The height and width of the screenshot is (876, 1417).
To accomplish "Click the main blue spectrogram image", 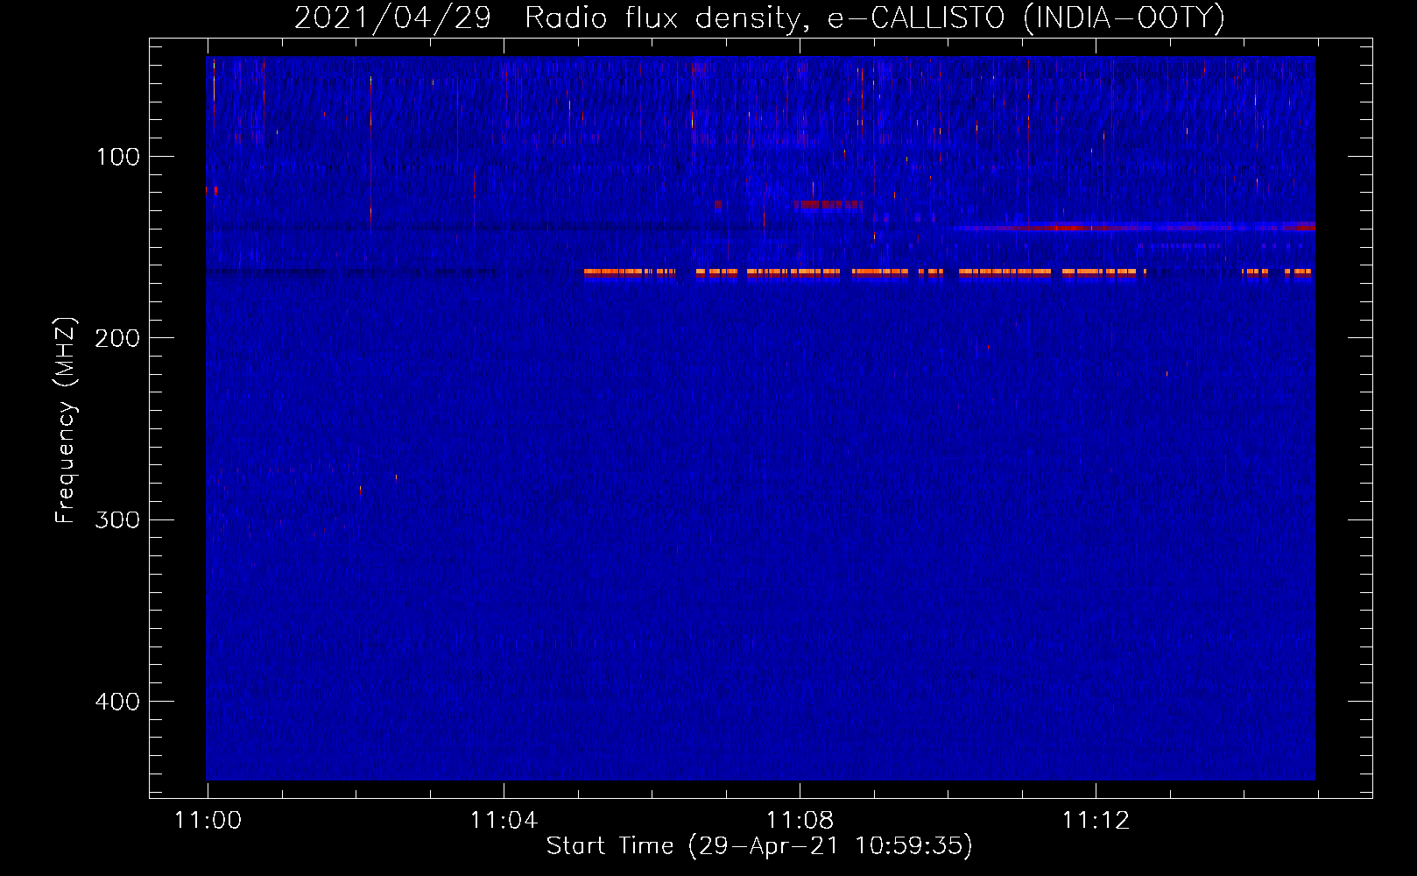I will tap(760, 418).
